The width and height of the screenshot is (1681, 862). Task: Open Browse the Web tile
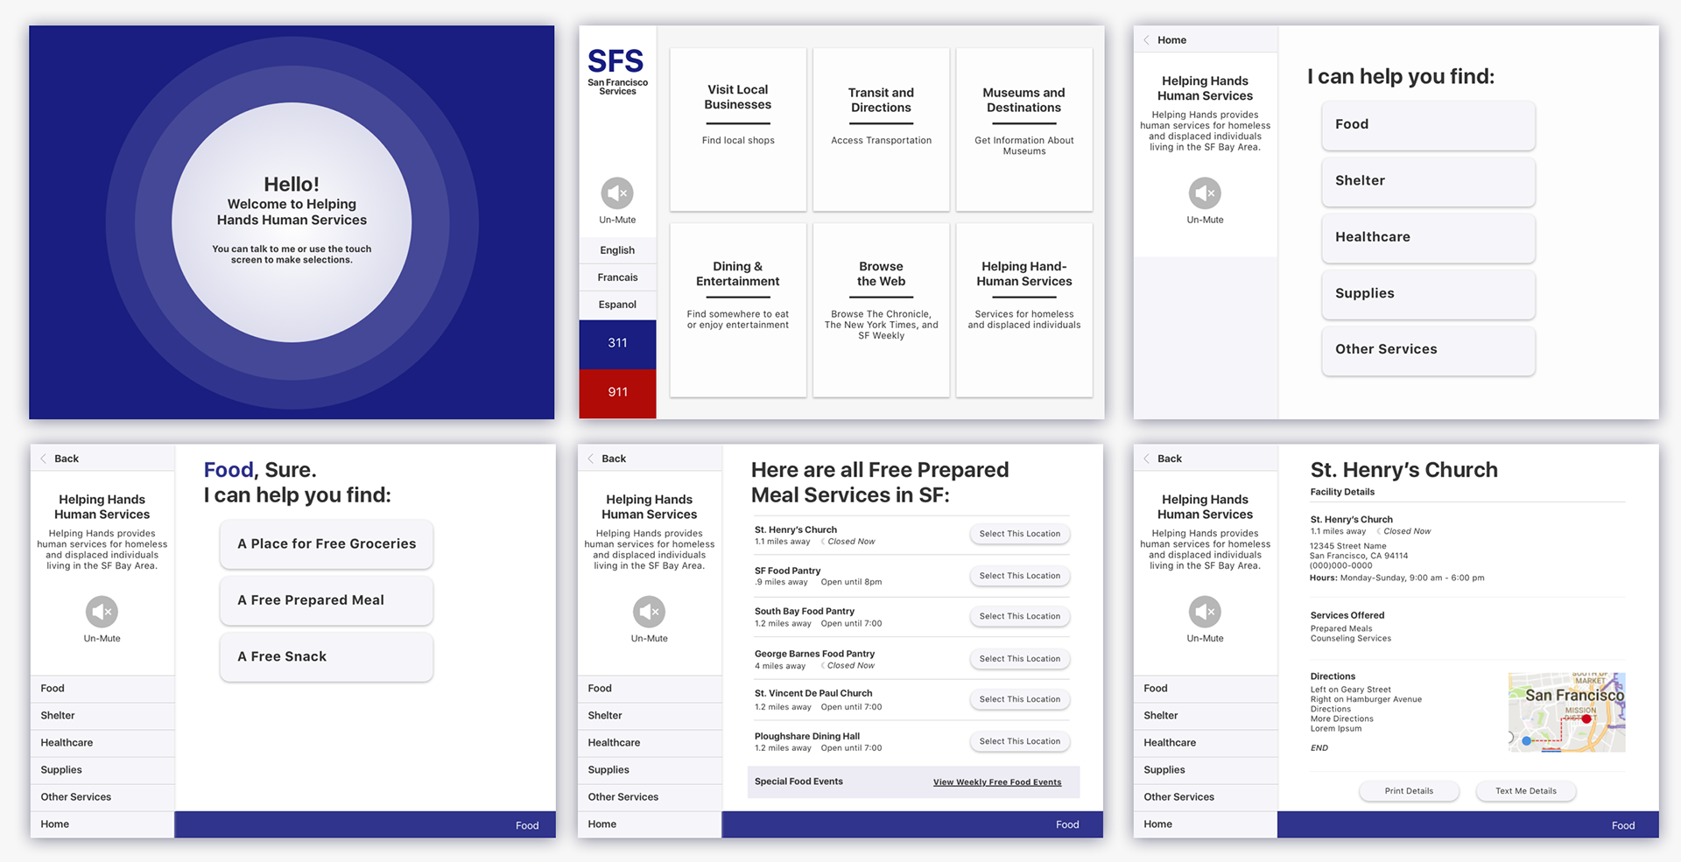click(x=881, y=310)
